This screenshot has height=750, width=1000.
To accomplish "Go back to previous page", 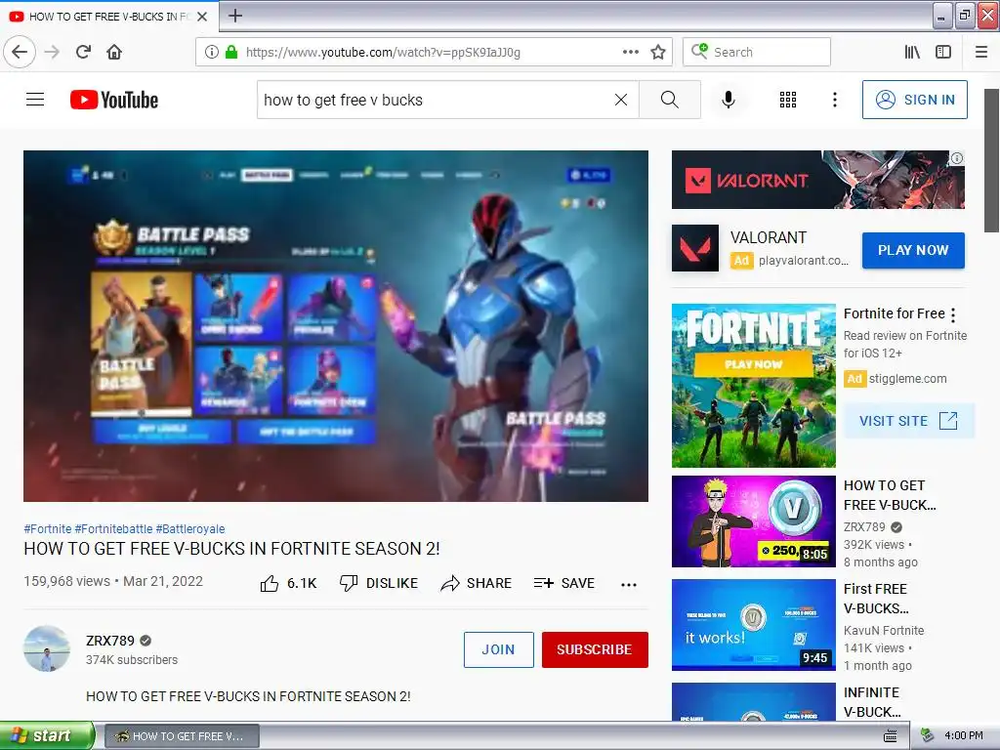I will click(x=20, y=52).
